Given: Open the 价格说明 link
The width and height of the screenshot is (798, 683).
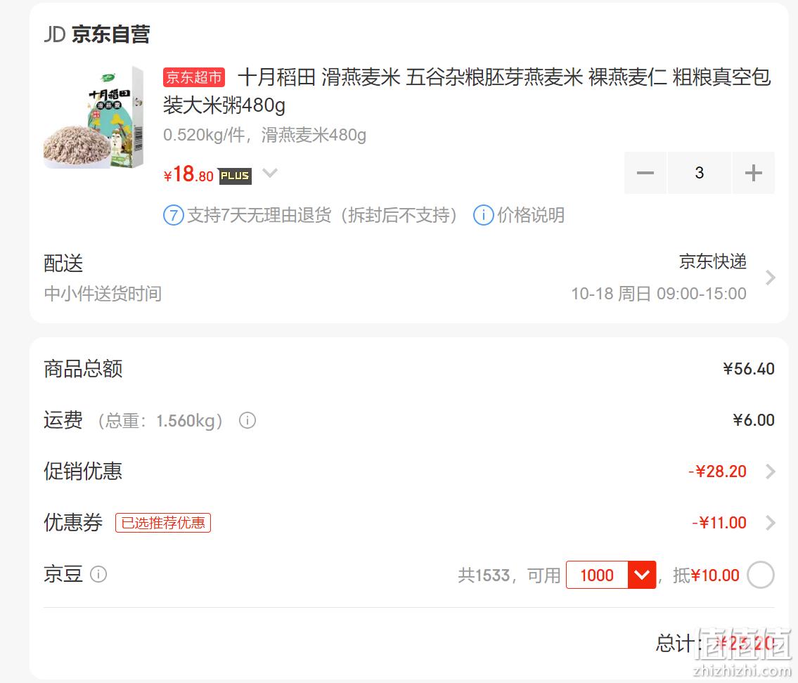Looking at the screenshot, I should 531,215.
